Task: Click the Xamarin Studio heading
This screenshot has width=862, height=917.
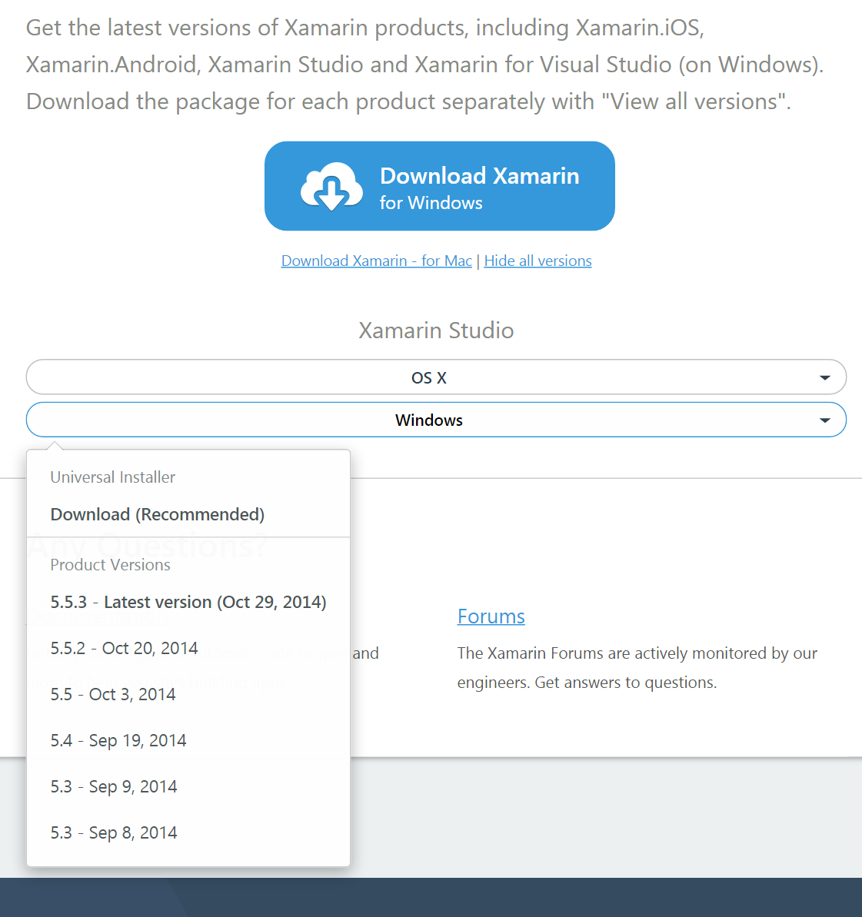Action: coord(437,331)
